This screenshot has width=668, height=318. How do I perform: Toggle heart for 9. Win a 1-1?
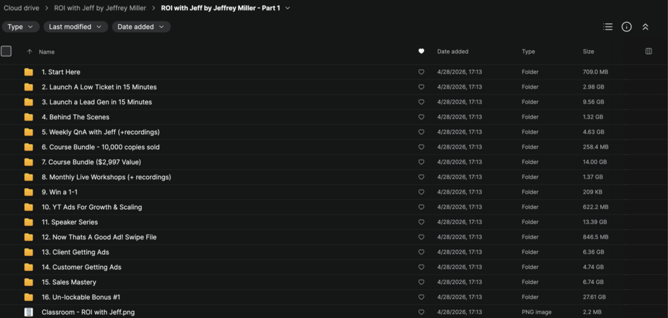pos(421,192)
